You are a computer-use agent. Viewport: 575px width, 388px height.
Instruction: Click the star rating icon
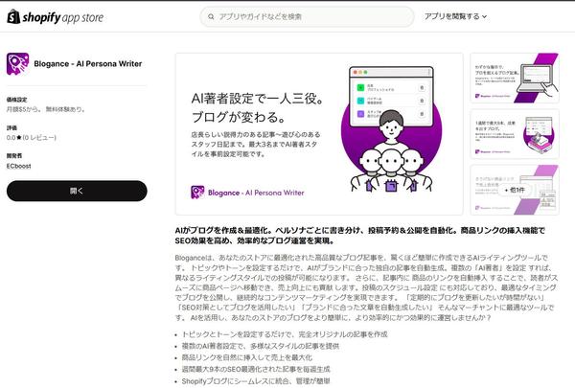(x=19, y=138)
